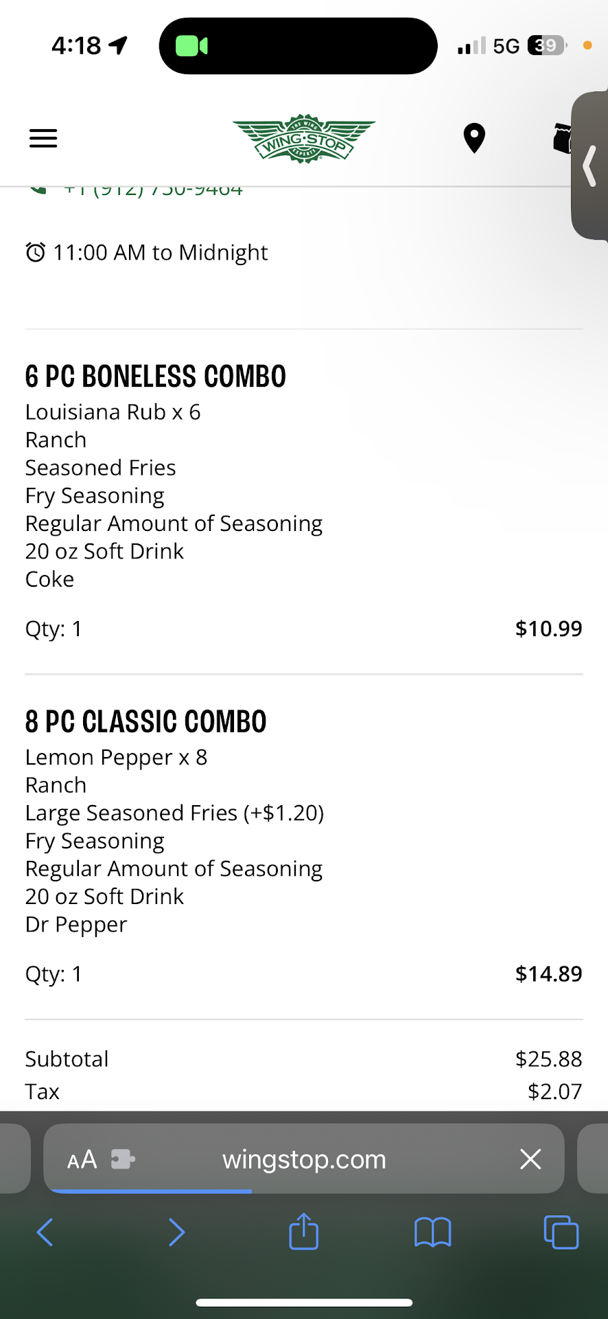Viewport: 608px width, 1319px height.
Task: Go back to the previous page
Action: (45, 1232)
